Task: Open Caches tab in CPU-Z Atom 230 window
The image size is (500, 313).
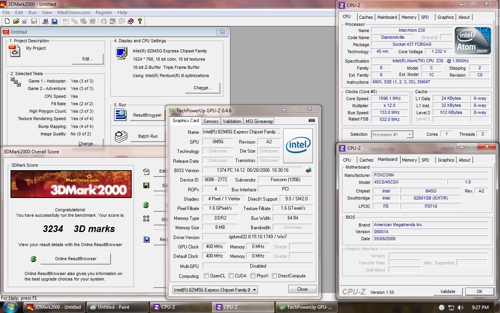Action: pyautogui.click(x=366, y=17)
